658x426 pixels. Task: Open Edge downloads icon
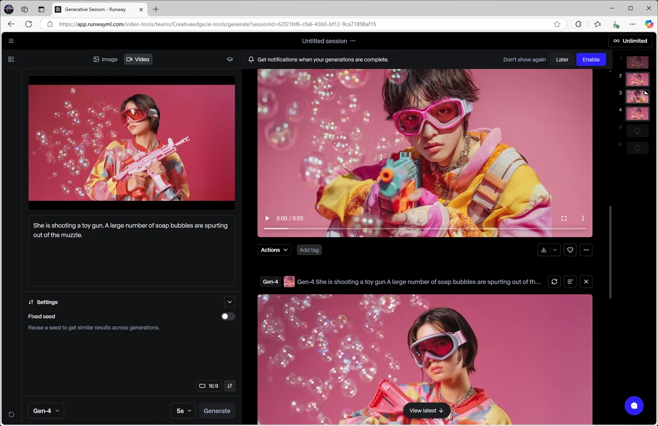[x=615, y=24]
